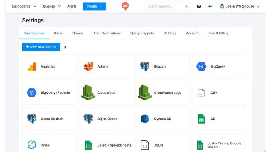Open the CloudWatch Logs label text
This screenshot has height=152, width=271.
(x=168, y=93)
